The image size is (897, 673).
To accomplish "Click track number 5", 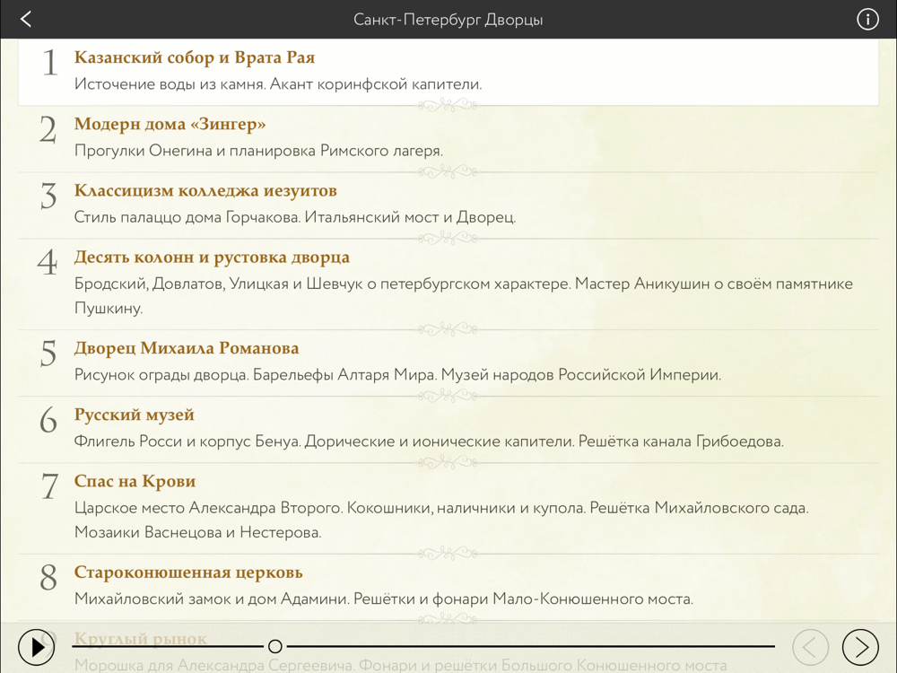I will (48, 354).
